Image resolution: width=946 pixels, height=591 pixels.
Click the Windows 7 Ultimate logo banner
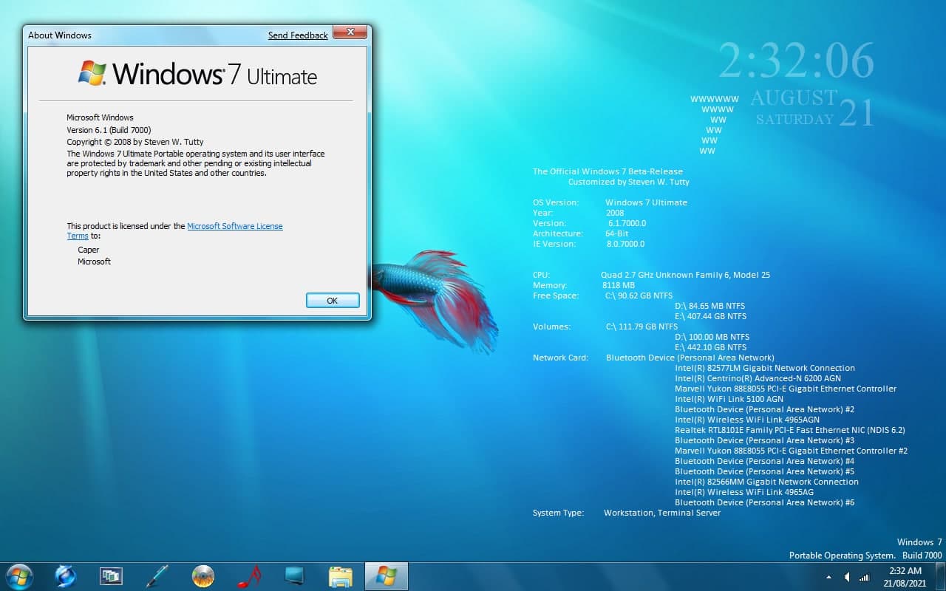pyautogui.click(x=197, y=74)
